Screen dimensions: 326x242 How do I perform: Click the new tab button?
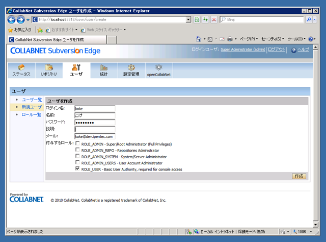pyautogui.click(x=112, y=40)
